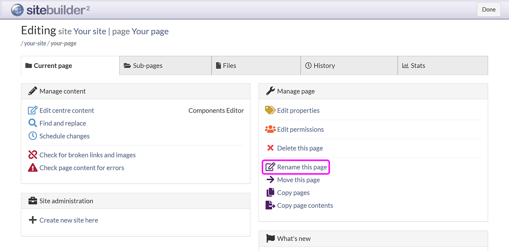
Task: Click the red warning triangle icon
Action: click(x=32, y=168)
